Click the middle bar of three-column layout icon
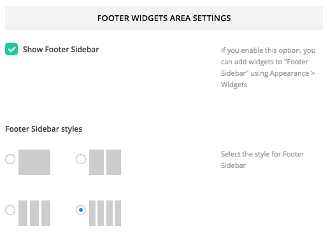The image size is (328, 238). click(34, 213)
